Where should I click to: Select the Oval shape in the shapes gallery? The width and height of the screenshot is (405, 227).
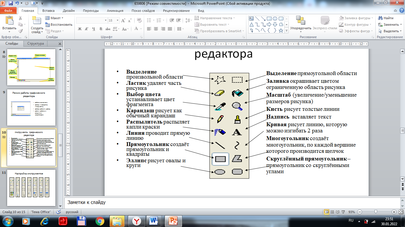coord(275,18)
